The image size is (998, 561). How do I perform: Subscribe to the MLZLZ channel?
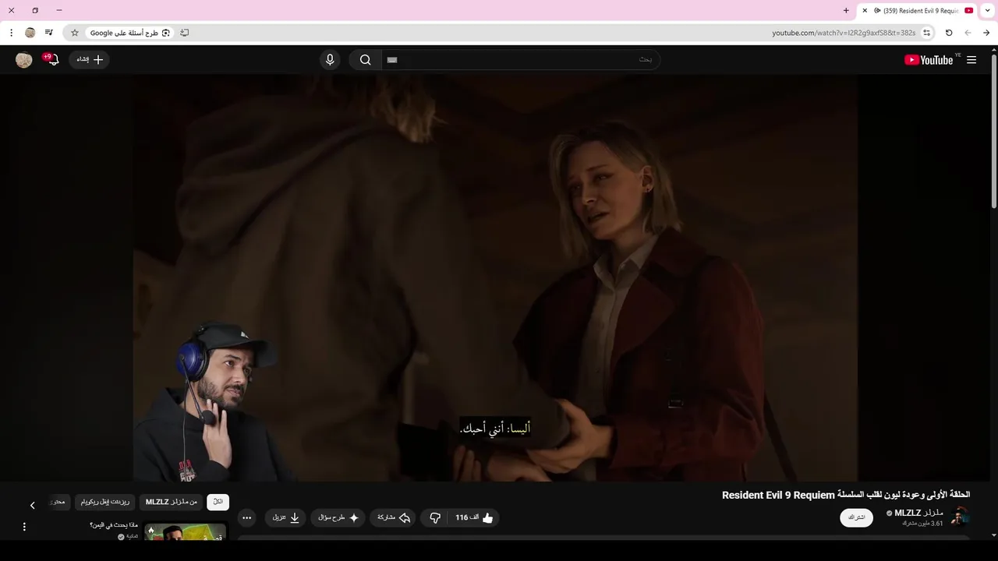click(x=856, y=517)
